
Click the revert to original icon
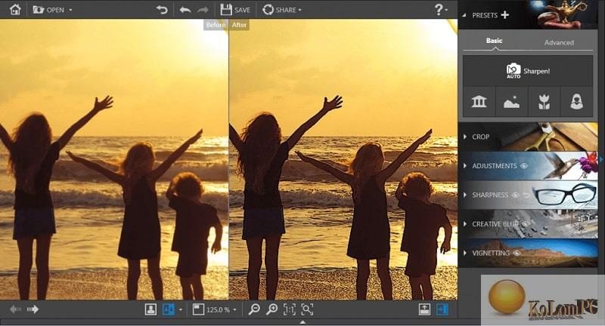[x=162, y=9]
